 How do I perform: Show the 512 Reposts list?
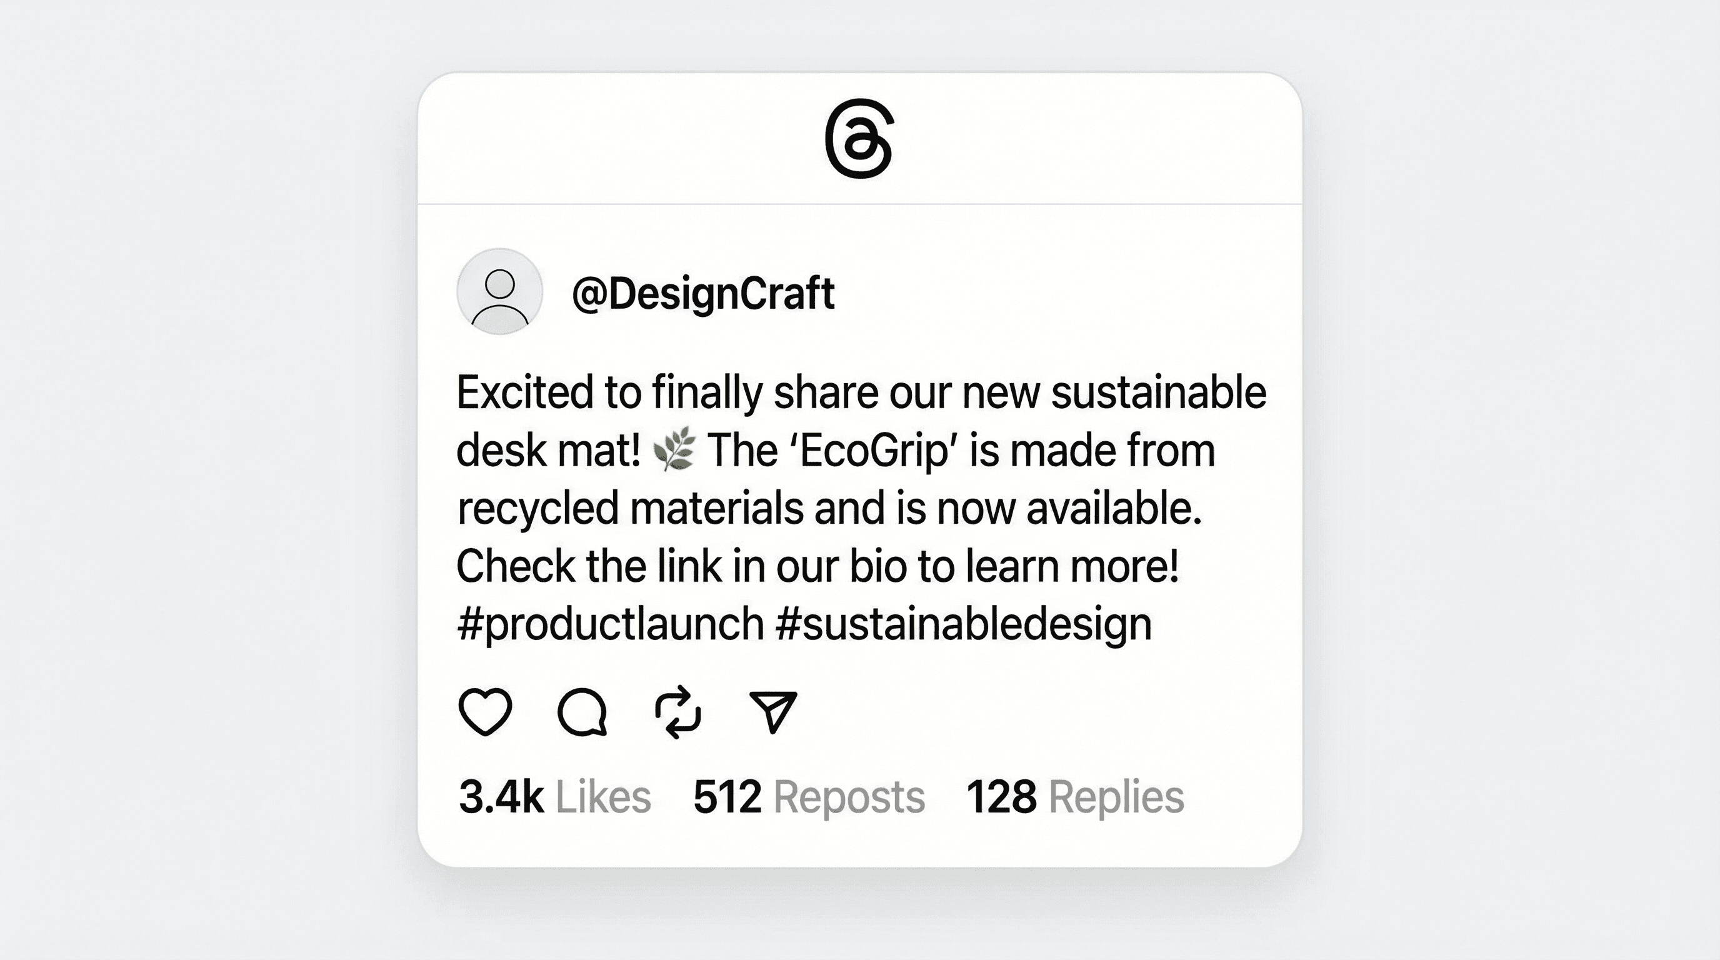(809, 796)
